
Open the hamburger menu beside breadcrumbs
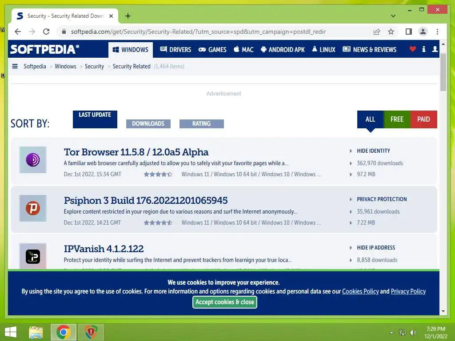coord(15,67)
